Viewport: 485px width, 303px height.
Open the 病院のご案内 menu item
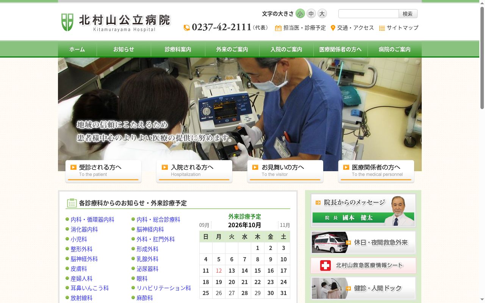pyautogui.click(x=394, y=49)
